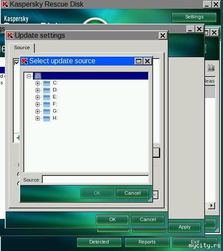The height and width of the screenshot is (251, 223).
Task: Expand the F: drive node
Action: pos(37,104)
